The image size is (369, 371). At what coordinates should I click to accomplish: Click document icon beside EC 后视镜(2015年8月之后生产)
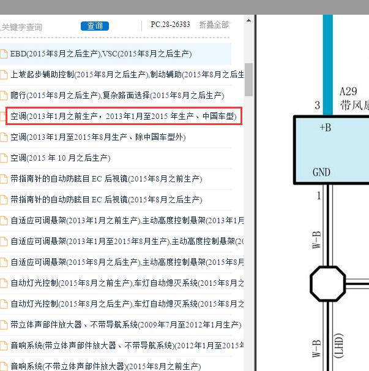(x=4, y=199)
